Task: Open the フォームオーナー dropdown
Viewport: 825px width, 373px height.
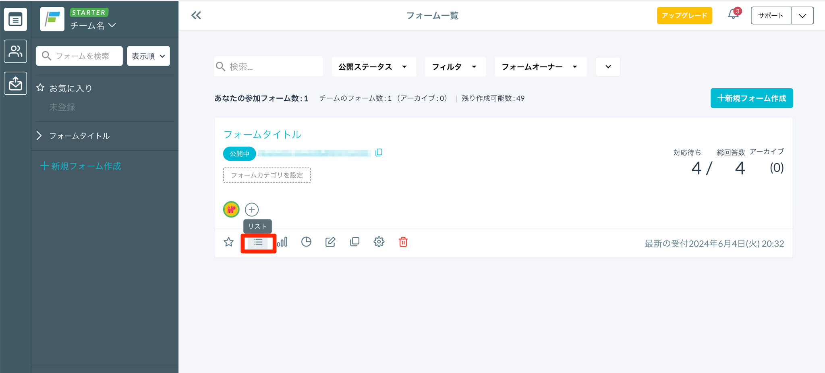Action: tap(540, 67)
